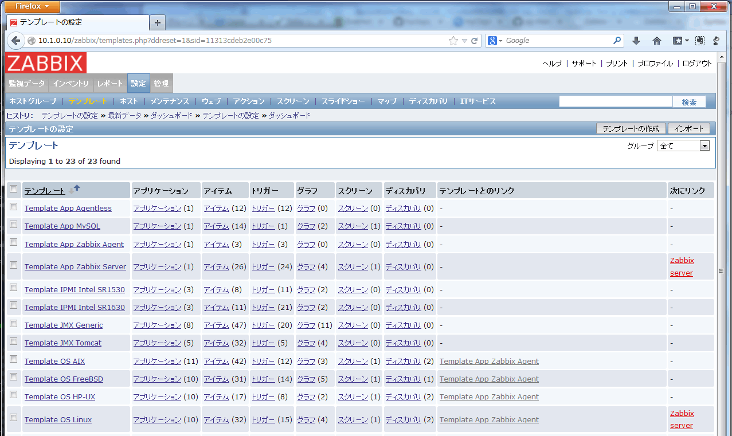Image resolution: width=732 pixels, height=436 pixels.
Task: Open the 監視データ main menu
Action: (x=27, y=84)
